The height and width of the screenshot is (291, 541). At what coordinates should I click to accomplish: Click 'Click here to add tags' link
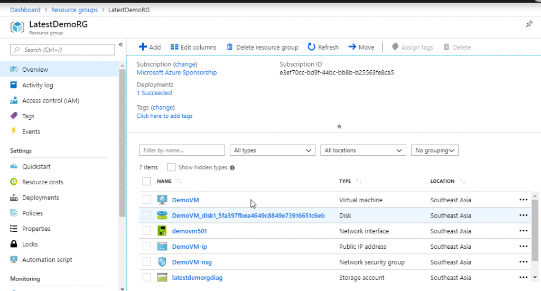165,116
